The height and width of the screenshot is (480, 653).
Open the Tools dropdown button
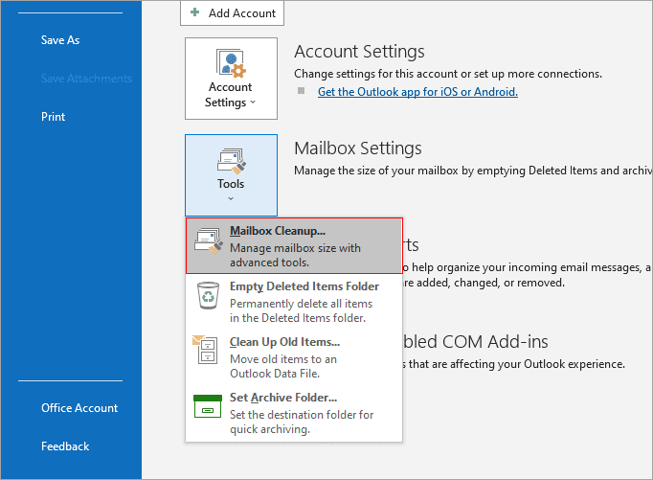click(x=231, y=175)
